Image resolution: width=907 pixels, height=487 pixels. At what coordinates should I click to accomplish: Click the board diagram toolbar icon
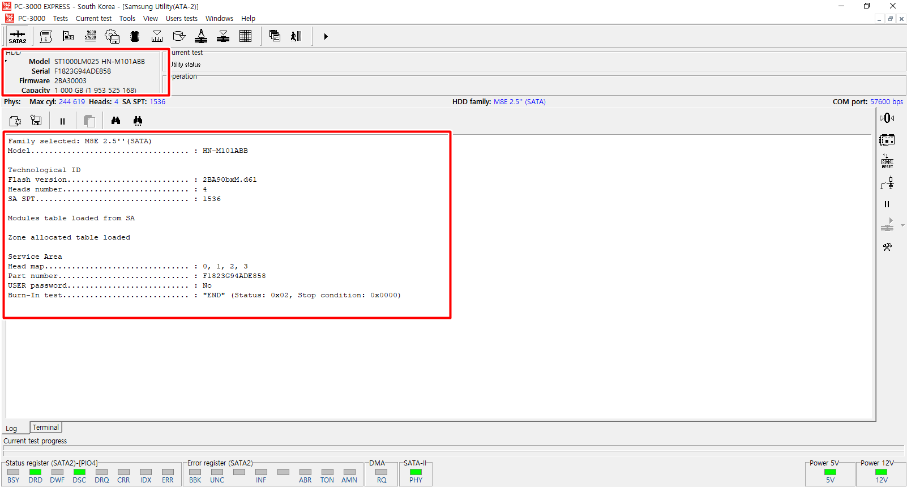coord(68,37)
